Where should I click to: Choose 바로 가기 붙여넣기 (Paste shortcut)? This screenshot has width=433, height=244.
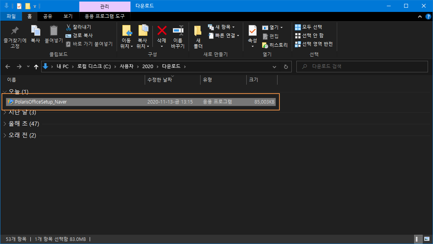tap(89, 44)
